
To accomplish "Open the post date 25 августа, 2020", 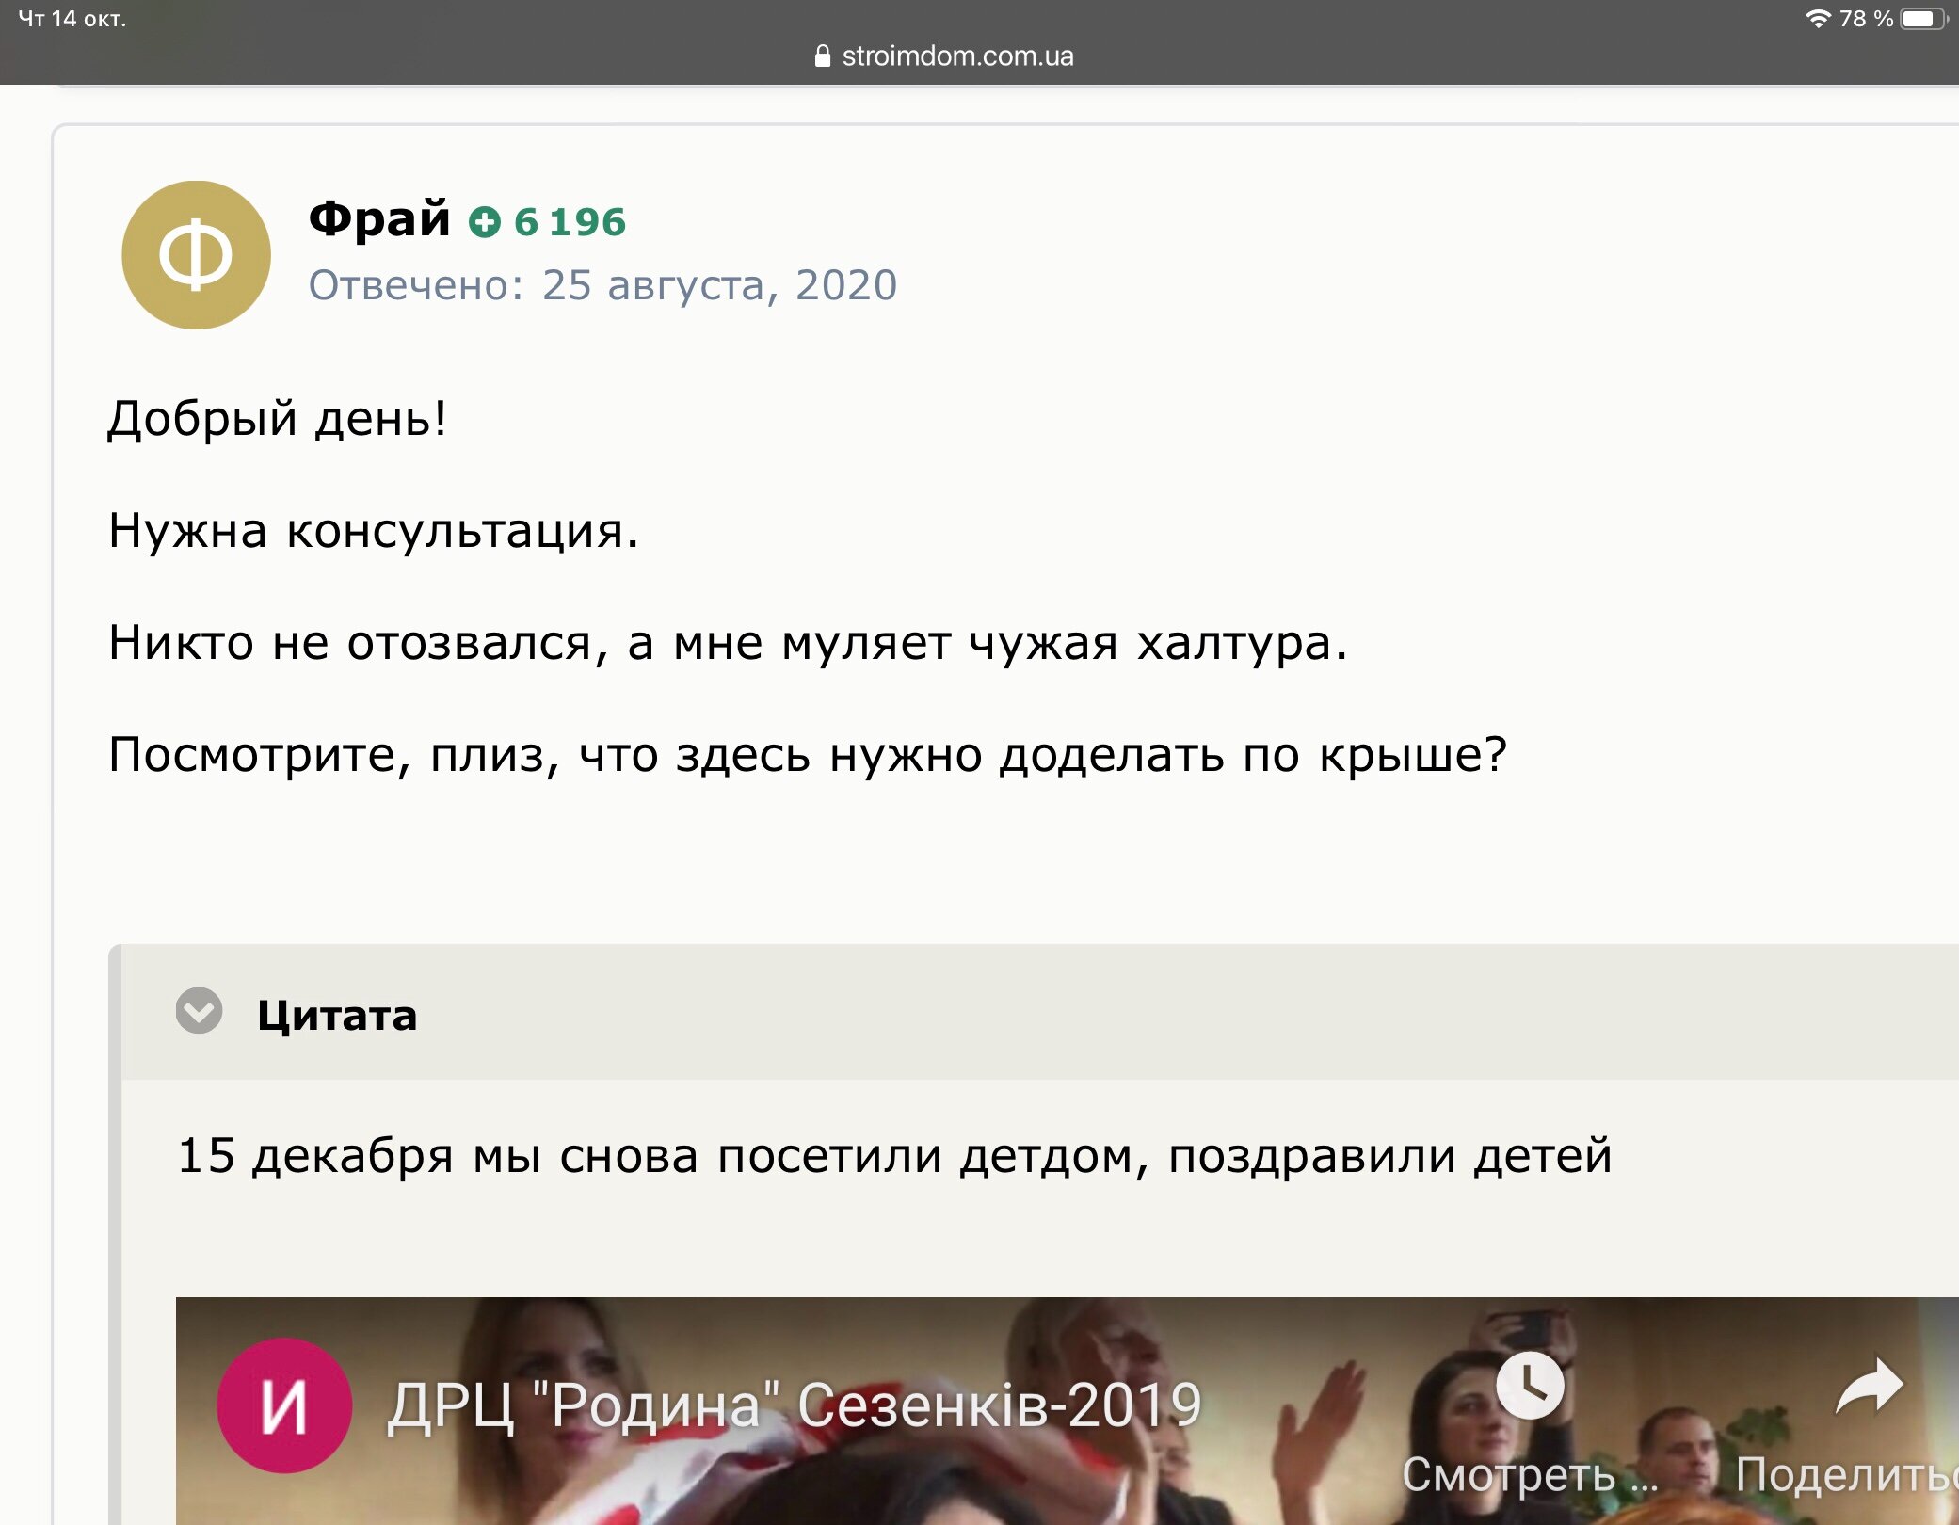I will (x=720, y=285).
